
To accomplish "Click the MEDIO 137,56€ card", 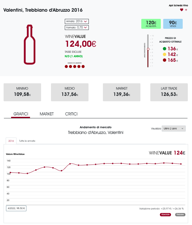I will pyautogui.click(x=70, y=92).
